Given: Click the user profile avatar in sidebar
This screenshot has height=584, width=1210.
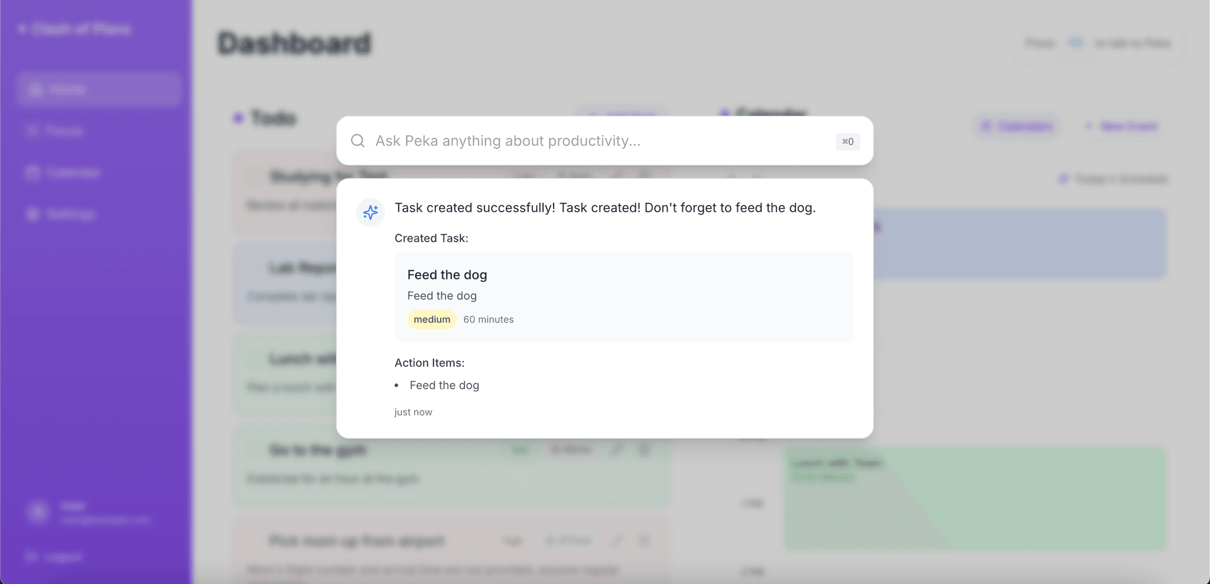Looking at the screenshot, I should 38,512.
